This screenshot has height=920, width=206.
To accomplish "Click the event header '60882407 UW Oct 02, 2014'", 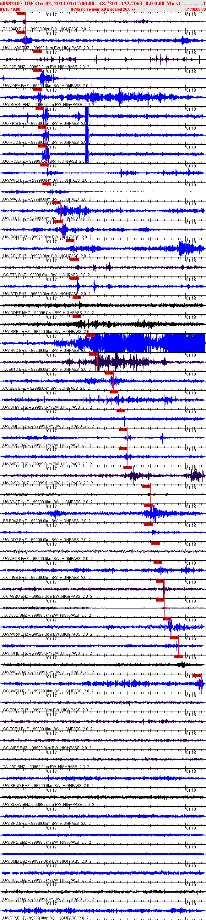I will pyautogui.click(x=33, y=3).
